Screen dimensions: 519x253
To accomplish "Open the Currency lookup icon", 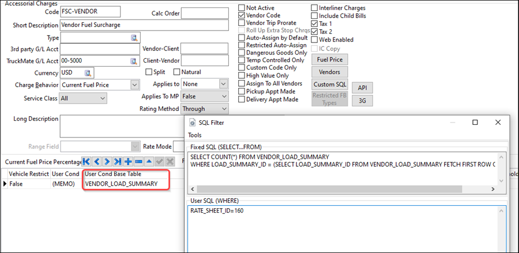I will pyautogui.click(x=88, y=73).
